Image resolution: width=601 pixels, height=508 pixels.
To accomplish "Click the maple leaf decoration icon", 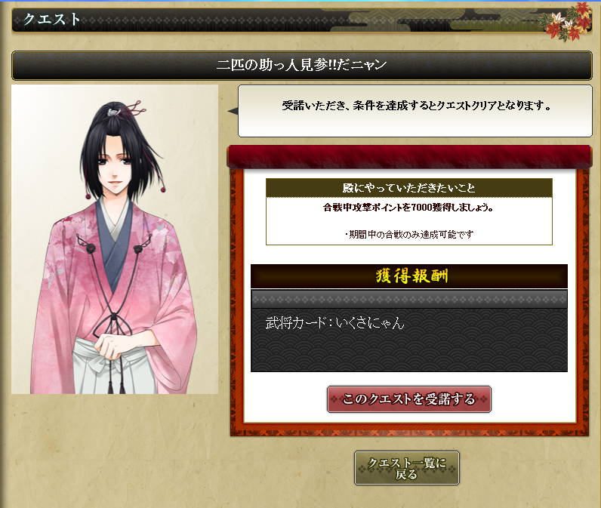I will 567,21.
